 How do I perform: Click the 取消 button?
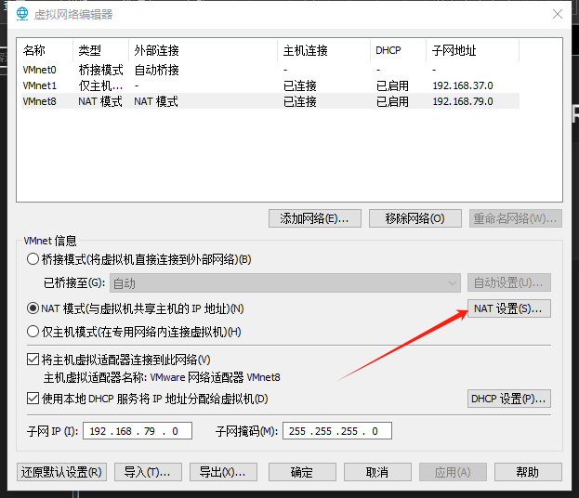377,472
